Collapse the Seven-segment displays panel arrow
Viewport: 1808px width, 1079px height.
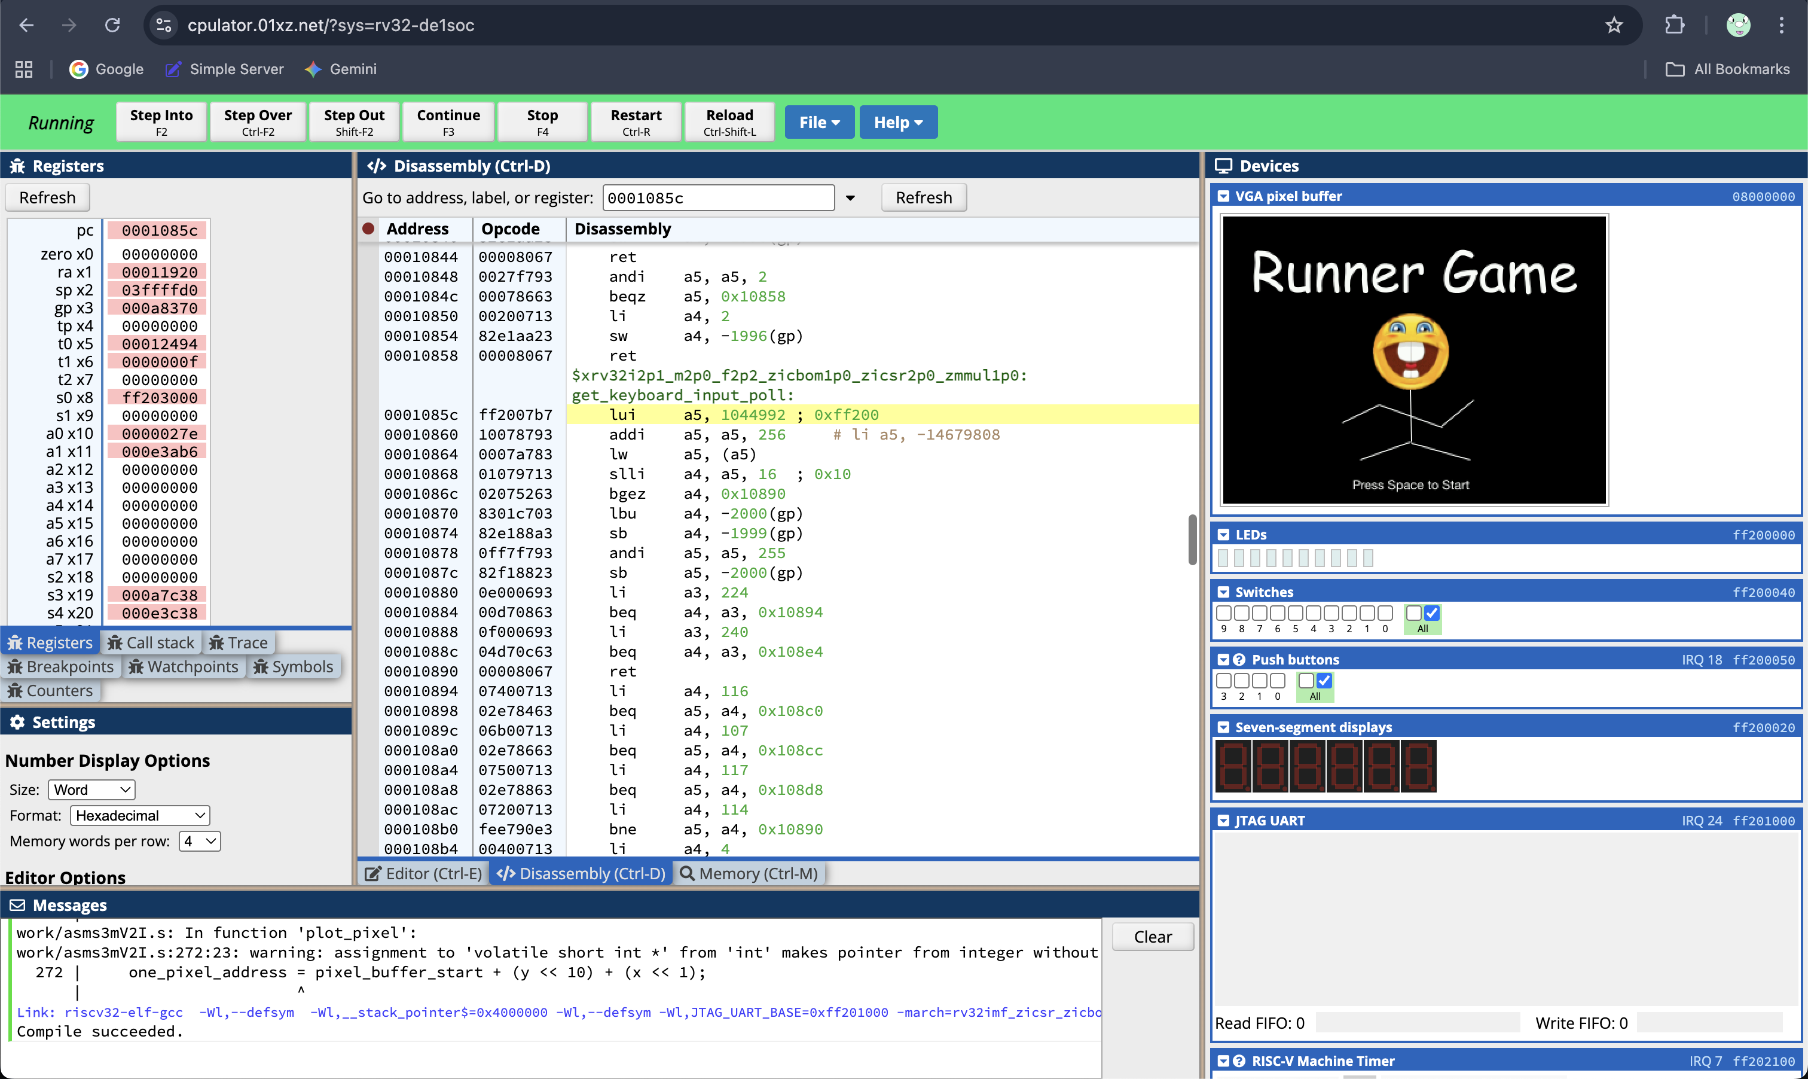1224,727
